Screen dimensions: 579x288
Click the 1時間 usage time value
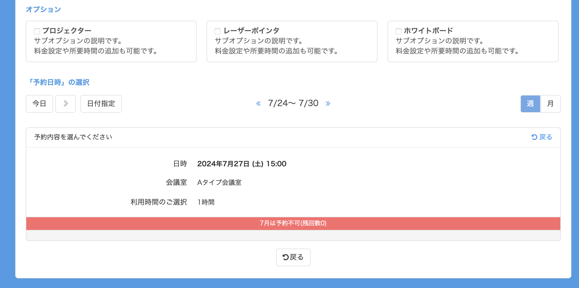[206, 202]
